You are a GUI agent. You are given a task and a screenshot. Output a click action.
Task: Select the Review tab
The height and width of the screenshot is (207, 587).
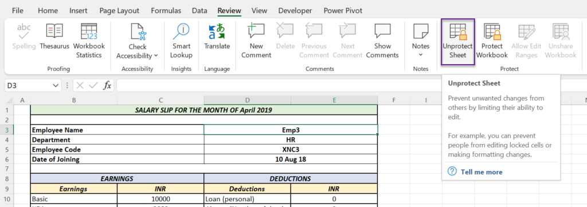[229, 10]
